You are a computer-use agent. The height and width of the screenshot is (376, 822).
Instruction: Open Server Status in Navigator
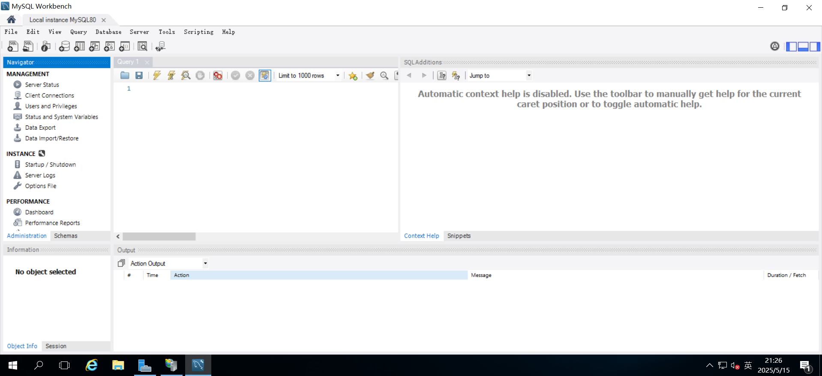point(42,85)
